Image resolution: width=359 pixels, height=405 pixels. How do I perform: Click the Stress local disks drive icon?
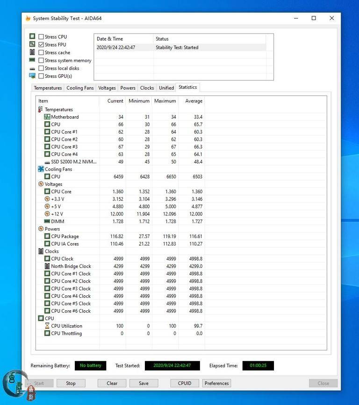(x=32, y=69)
